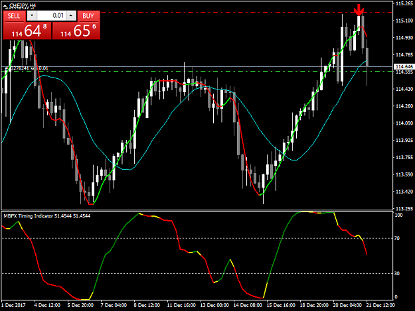Screen dimensions: 415x311
Task: Select the sell 0.01 order line label
Action: point(27,68)
